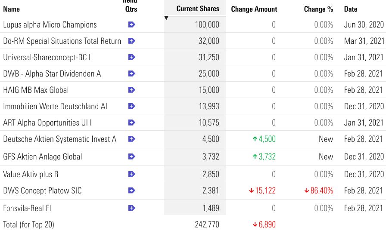This screenshot has height=230, width=386.
Task: Open trend icon beside Universal-Shareconcept-BC I
Action: [132, 57]
